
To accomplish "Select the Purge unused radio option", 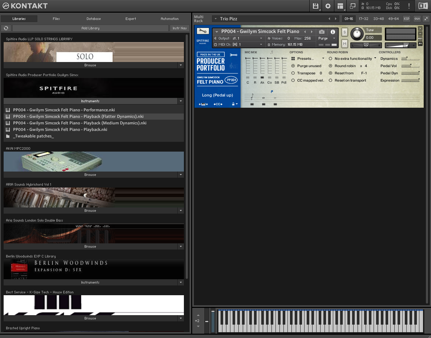I will pyautogui.click(x=293, y=66).
